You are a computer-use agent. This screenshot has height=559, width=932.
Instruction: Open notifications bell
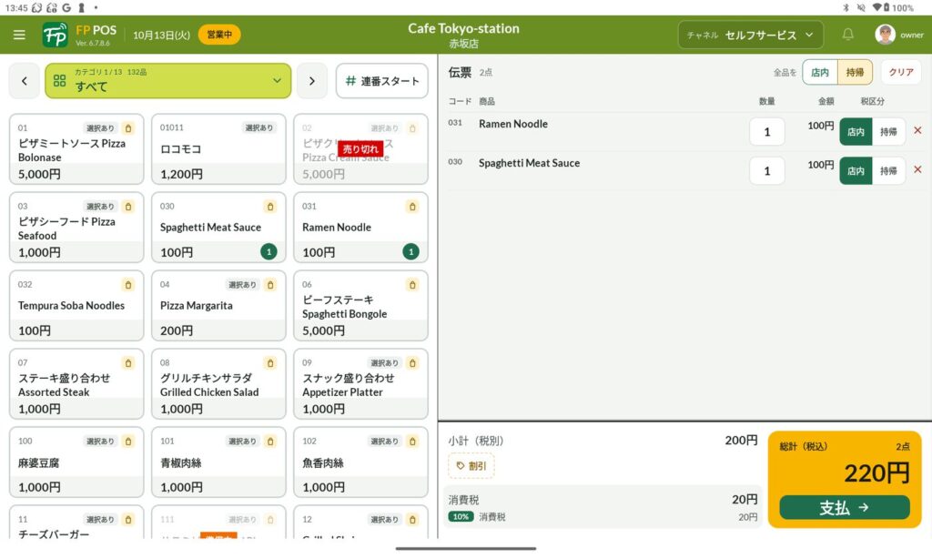[848, 35]
